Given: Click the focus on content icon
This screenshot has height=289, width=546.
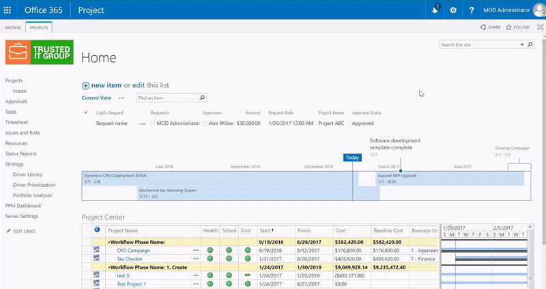Looking at the screenshot, I should [540, 27].
